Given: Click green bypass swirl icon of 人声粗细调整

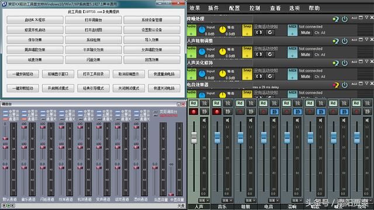Looking at the screenshot, I should point(336,41).
